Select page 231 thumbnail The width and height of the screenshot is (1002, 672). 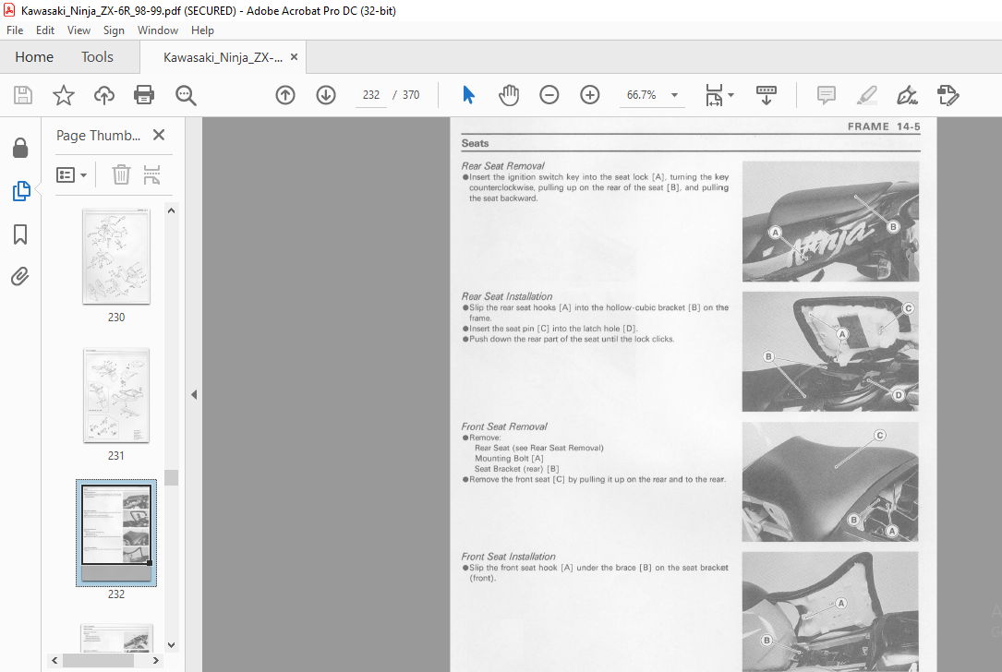pyautogui.click(x=116, y=395)
